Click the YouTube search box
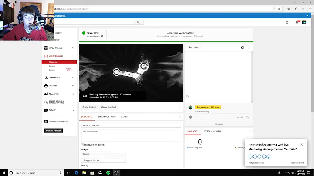314x176 pixels. click(x=94, y=22)
